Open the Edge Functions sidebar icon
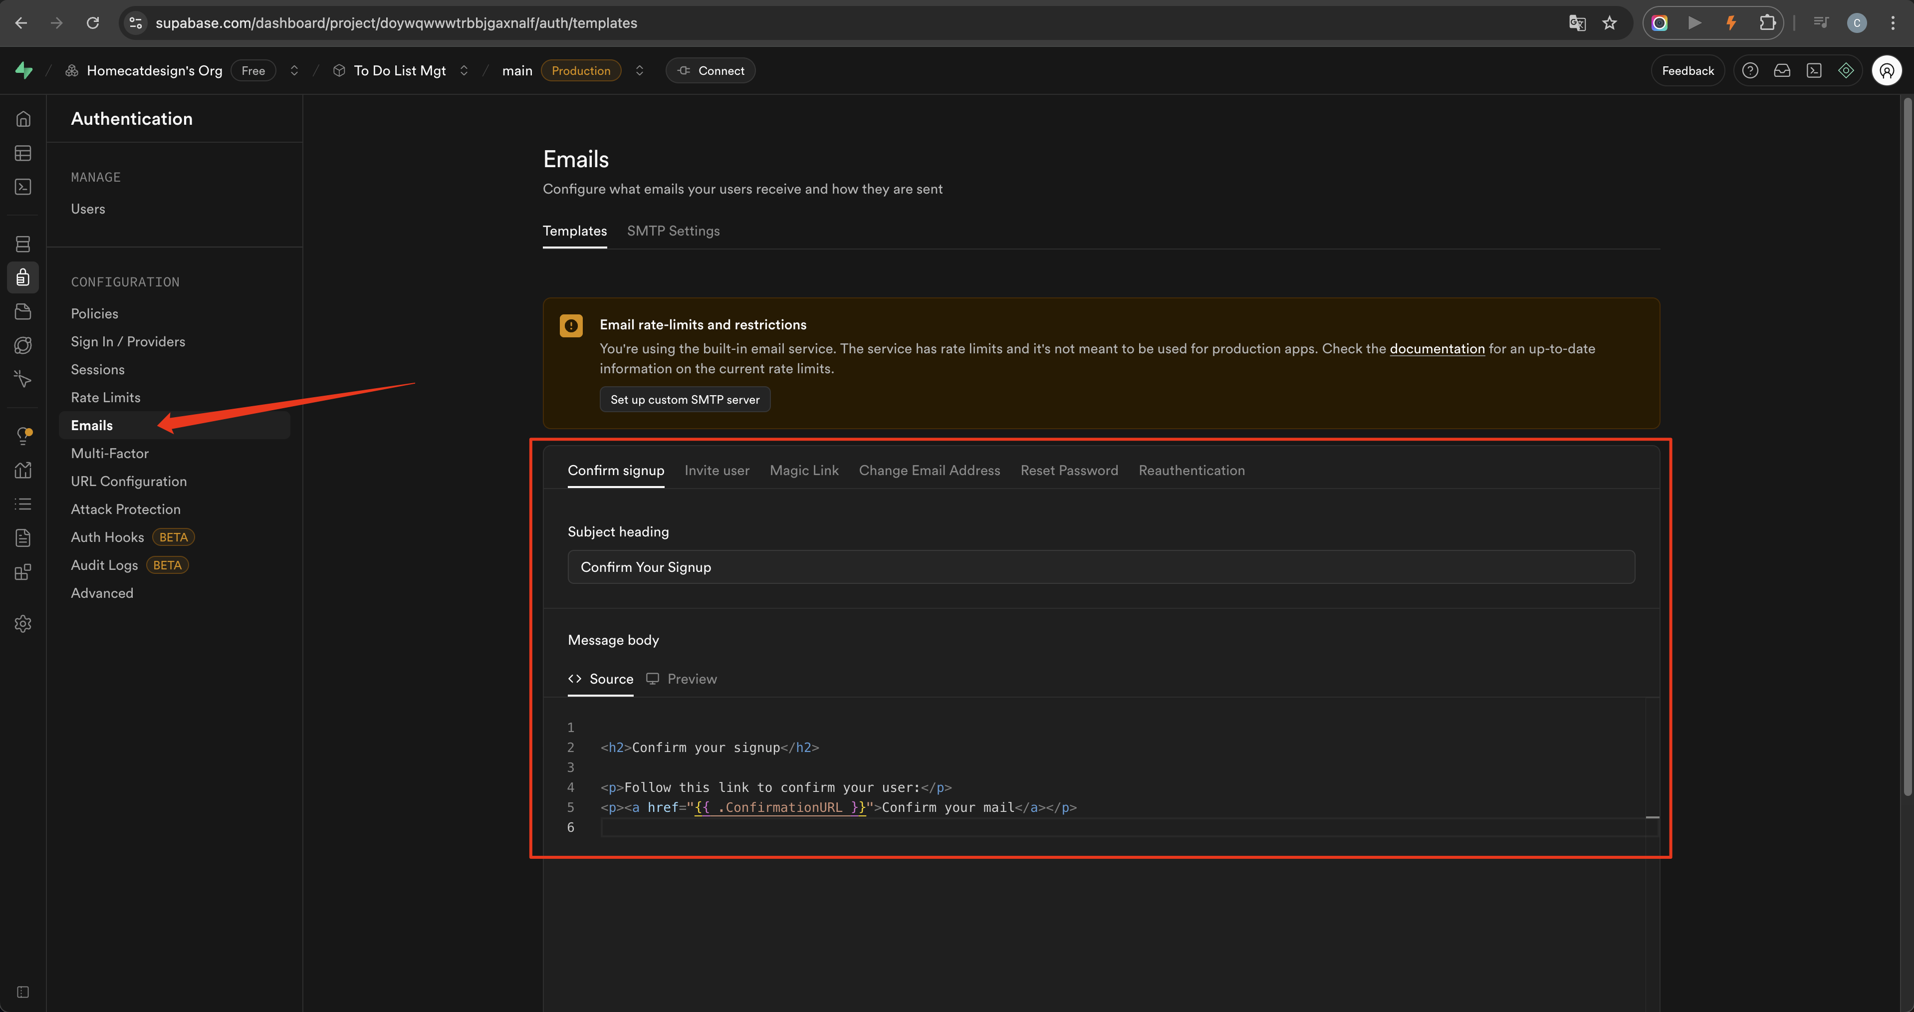Screen dimensions: 1914x1012 (x=23, y=345)
